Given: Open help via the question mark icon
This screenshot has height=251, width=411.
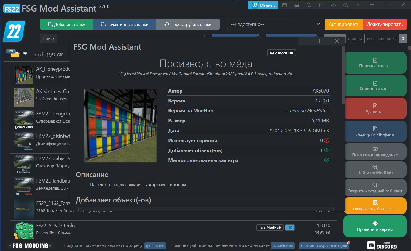Looking at the screenshot, I should [x=345, y=5].
